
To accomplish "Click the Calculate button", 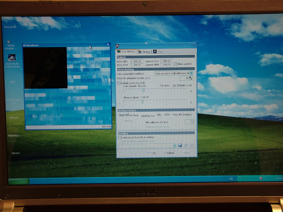I will [164, 86].
